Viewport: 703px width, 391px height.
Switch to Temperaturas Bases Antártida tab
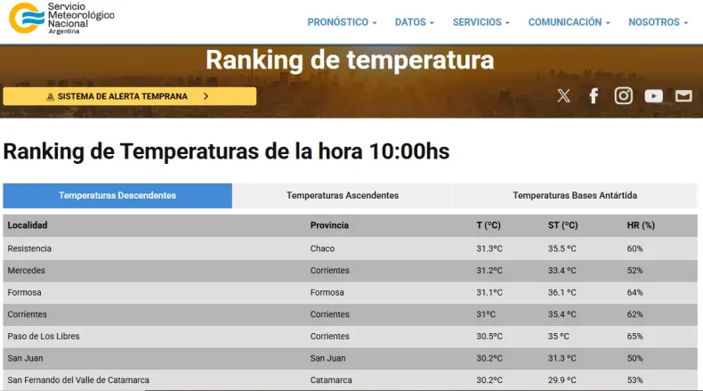pos(575,196)
